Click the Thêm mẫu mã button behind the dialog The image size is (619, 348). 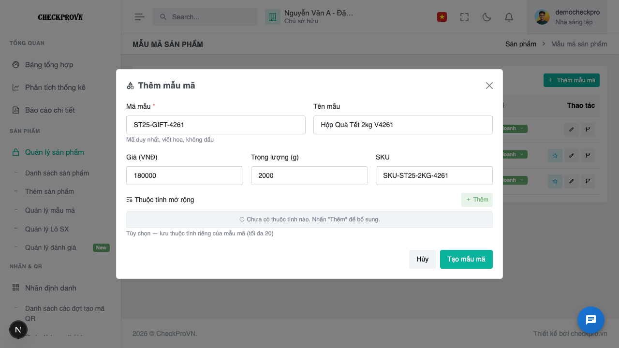(x=572, y=80)
